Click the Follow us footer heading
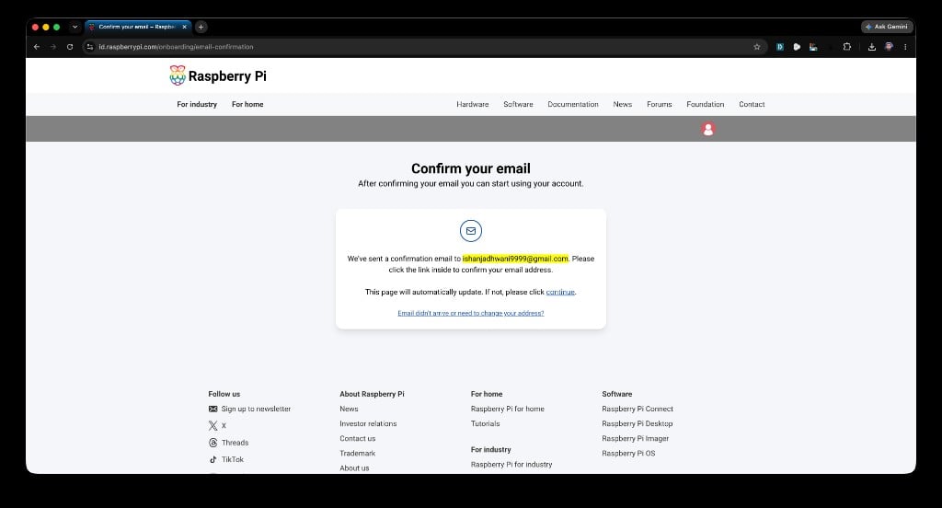 (x=224, y=395)
